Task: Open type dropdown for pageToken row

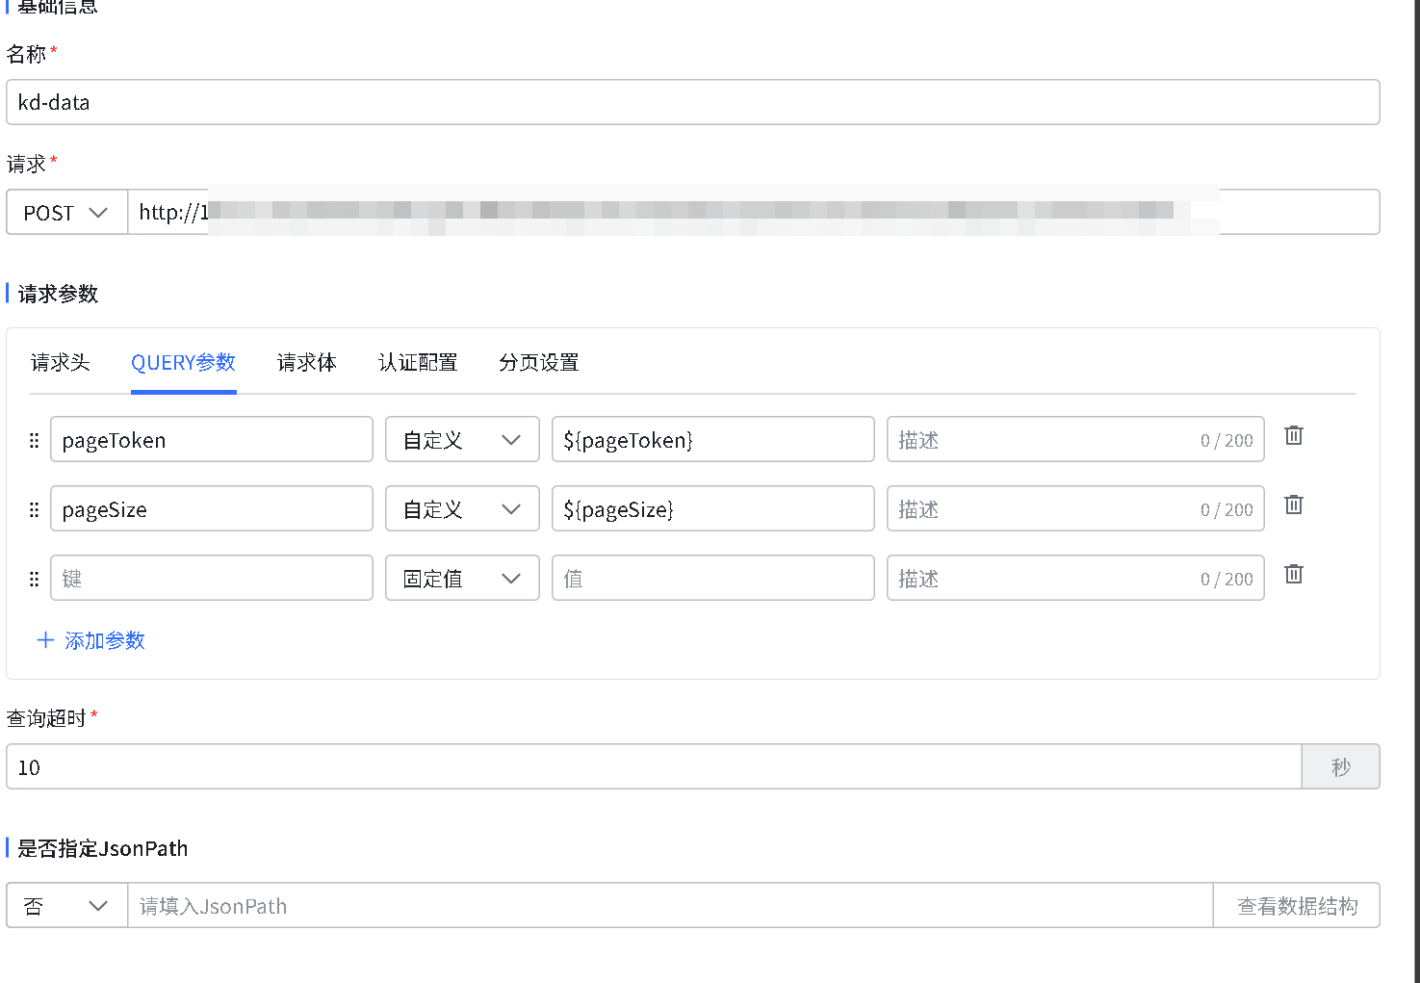Action: tap(462, 440)
